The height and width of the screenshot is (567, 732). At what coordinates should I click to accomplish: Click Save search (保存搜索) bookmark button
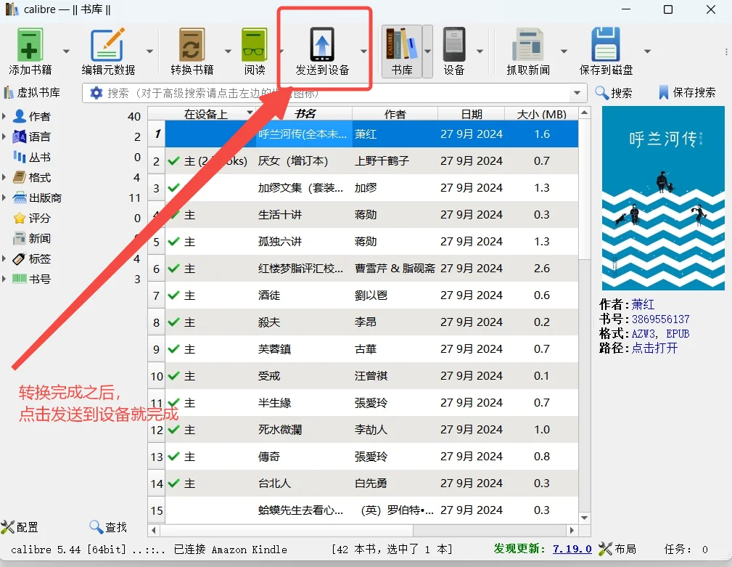point(687,92)
